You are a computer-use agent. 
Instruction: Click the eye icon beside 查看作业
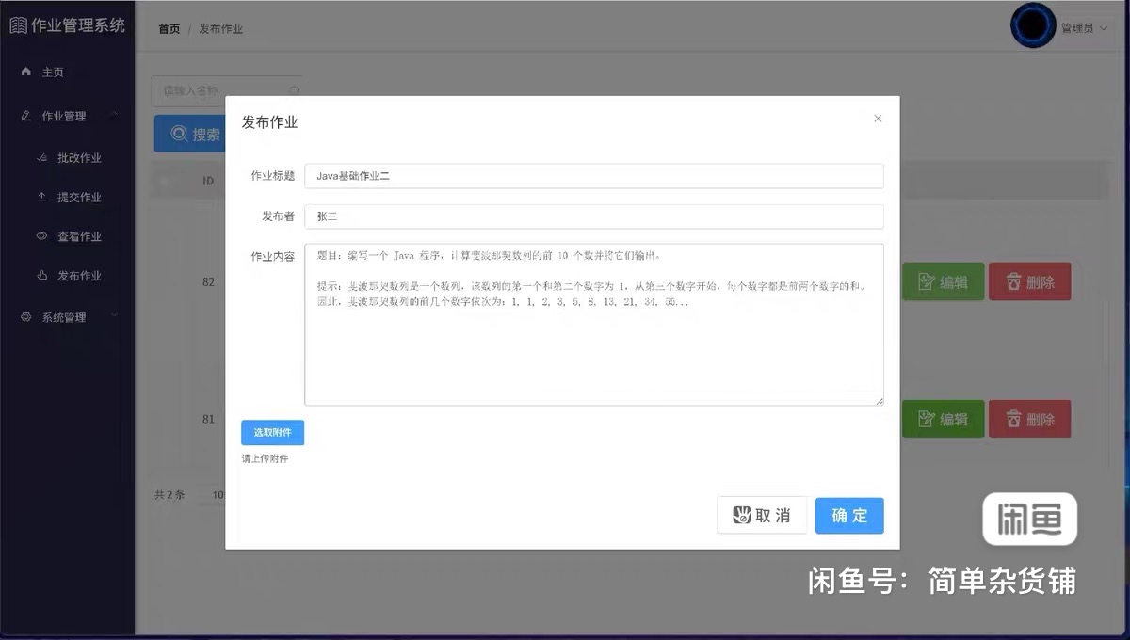pyautogui.click(x=41, y=237)
